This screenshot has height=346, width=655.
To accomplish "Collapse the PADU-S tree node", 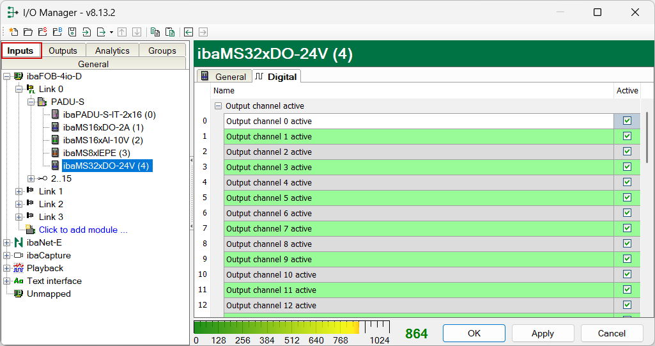I will tap(31, 102).
